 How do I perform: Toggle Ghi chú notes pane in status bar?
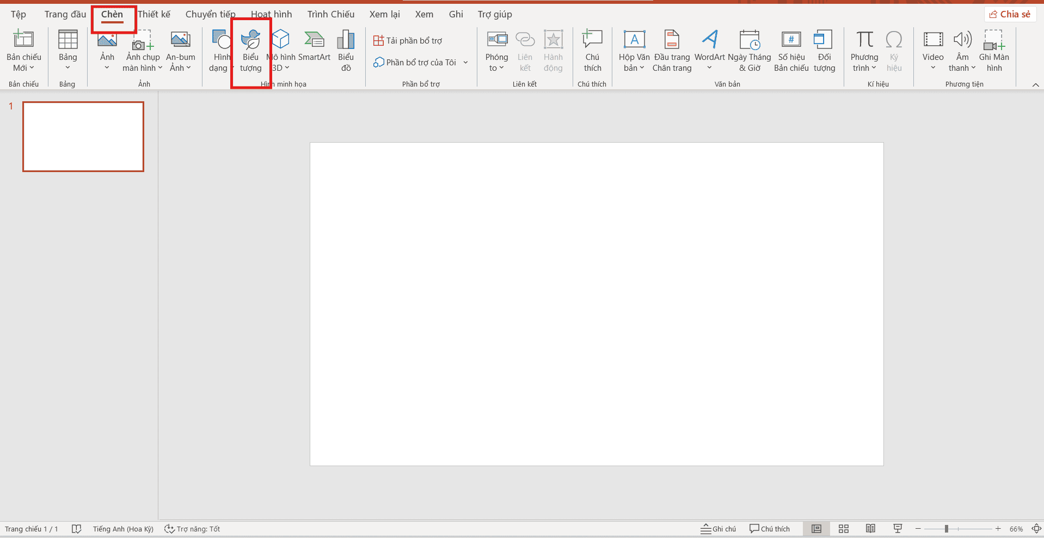pos(718,529)
